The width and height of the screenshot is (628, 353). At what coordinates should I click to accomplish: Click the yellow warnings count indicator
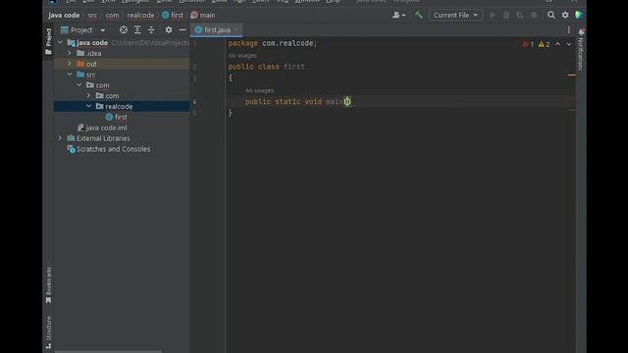pos(544,44)
